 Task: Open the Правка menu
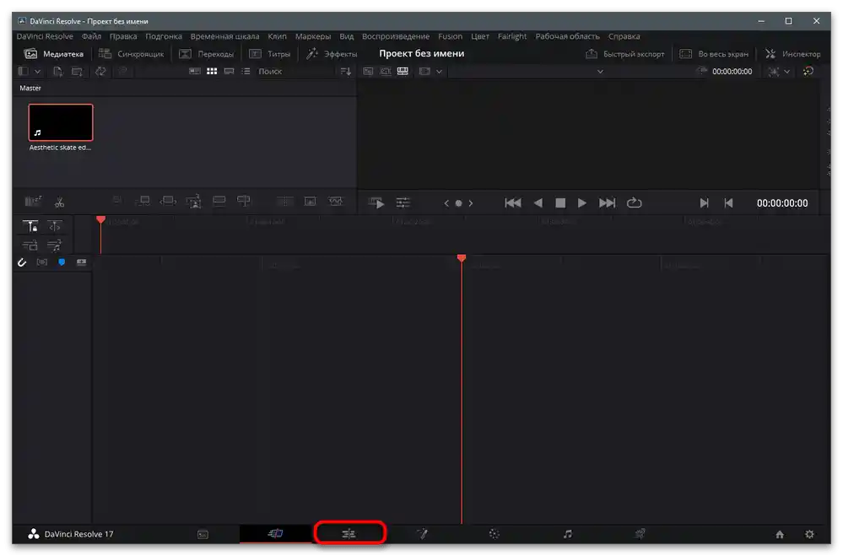click(x=123, y=36)
